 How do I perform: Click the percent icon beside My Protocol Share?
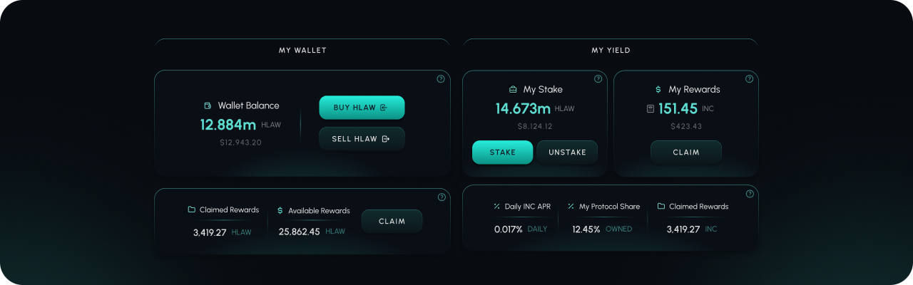[x=571, y=207]
